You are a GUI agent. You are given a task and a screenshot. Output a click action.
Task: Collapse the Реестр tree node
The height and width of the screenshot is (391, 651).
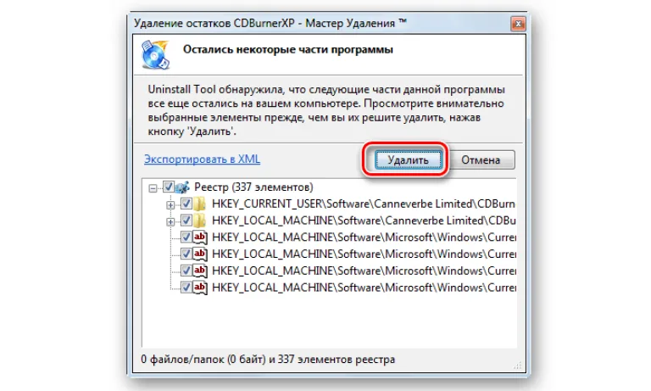click(x=153, y=188)
